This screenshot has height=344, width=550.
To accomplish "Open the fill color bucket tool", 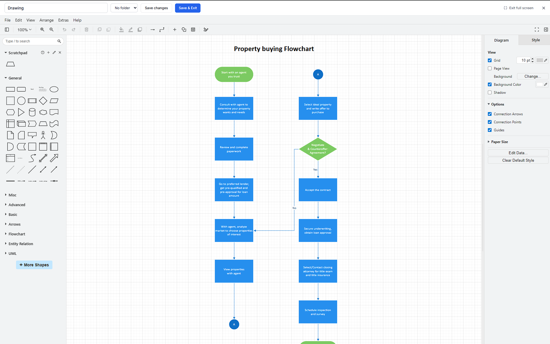I will coord(121,30).
